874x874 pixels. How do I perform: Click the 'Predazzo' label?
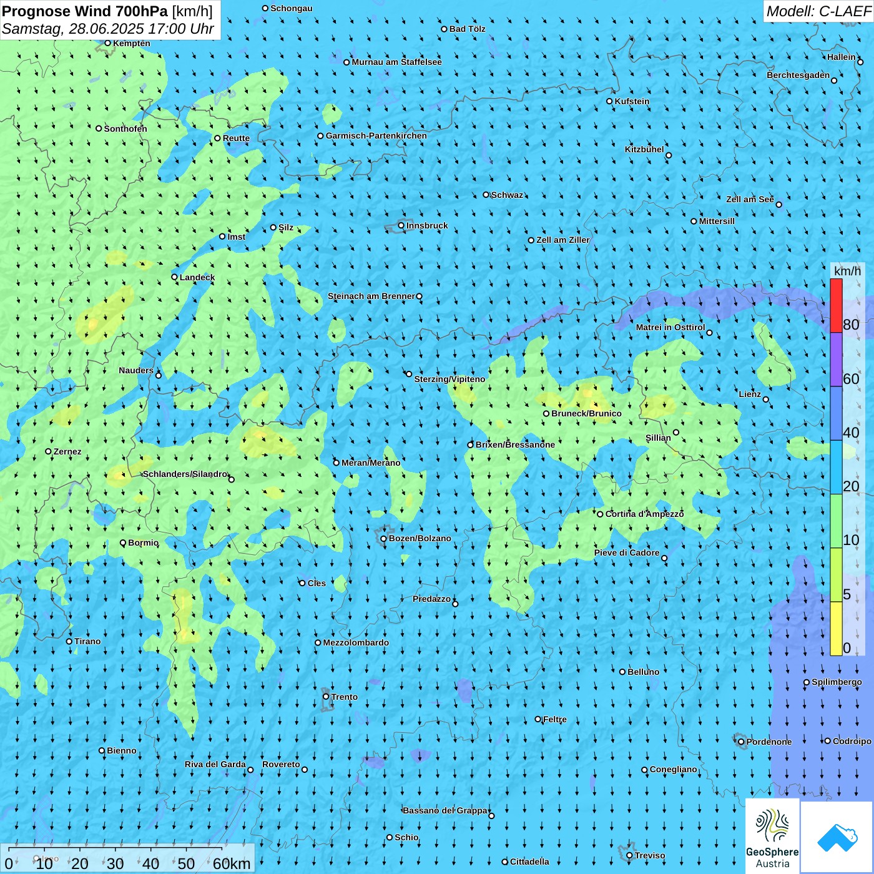[x=431, y=599]
